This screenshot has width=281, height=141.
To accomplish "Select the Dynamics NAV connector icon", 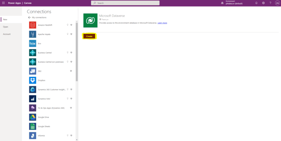I will [33, 99].
